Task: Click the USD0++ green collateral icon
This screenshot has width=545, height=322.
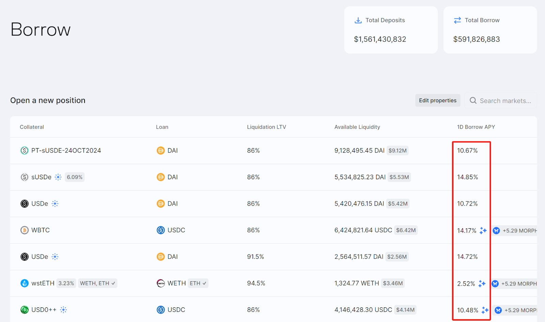Action: (x=24, y=310)
